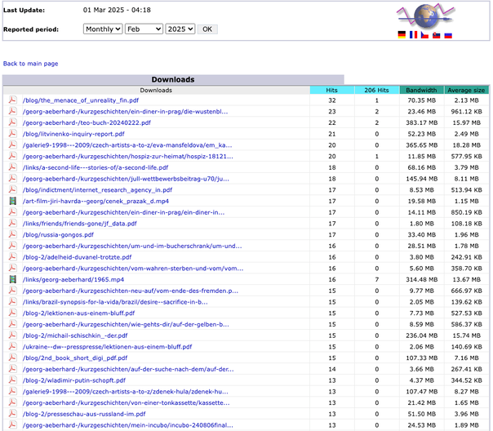Click the Russian flag language icon
The width and height of the screenshot is (493, 431).
click(448, 35)
